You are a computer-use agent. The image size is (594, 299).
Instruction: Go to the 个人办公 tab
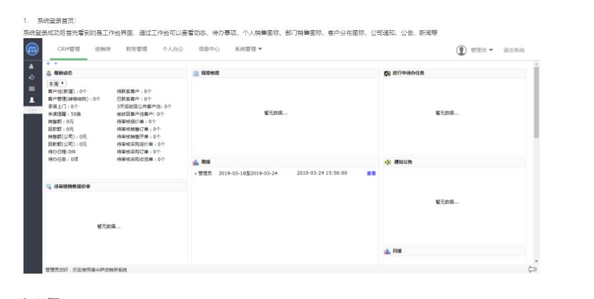[173, 49]
